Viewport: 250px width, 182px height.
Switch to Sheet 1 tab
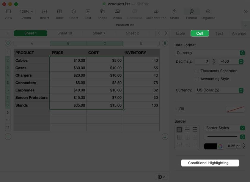click(30, 33)
